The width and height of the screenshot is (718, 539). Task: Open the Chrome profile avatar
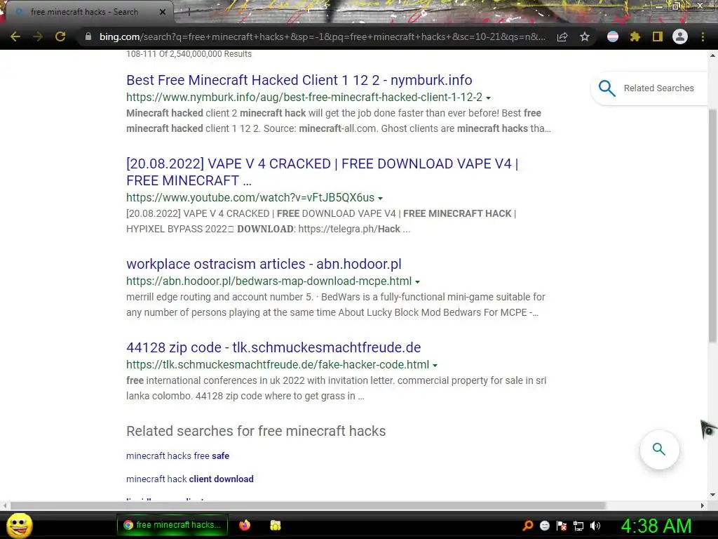pos(680,36)
